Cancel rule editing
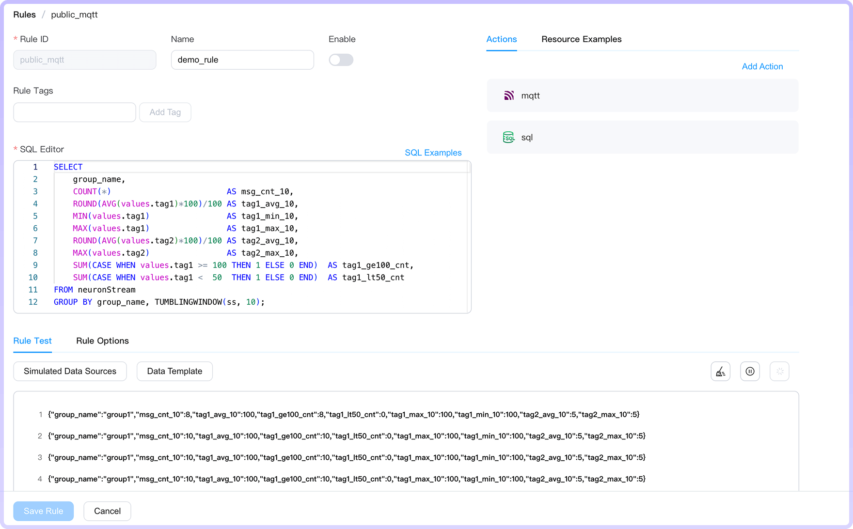The image size is (853, 529). 107,511
